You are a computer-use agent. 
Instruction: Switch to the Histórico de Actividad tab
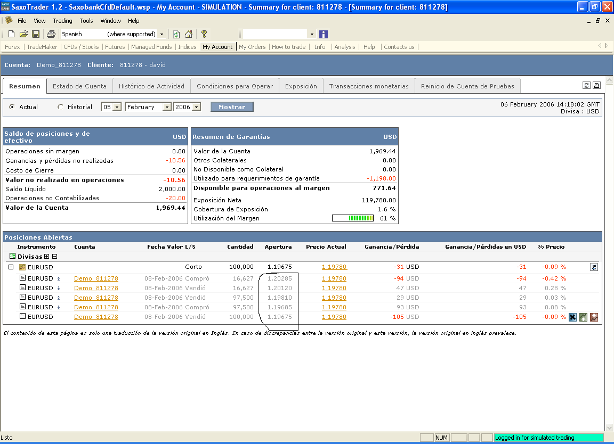(x=151, y=86)
